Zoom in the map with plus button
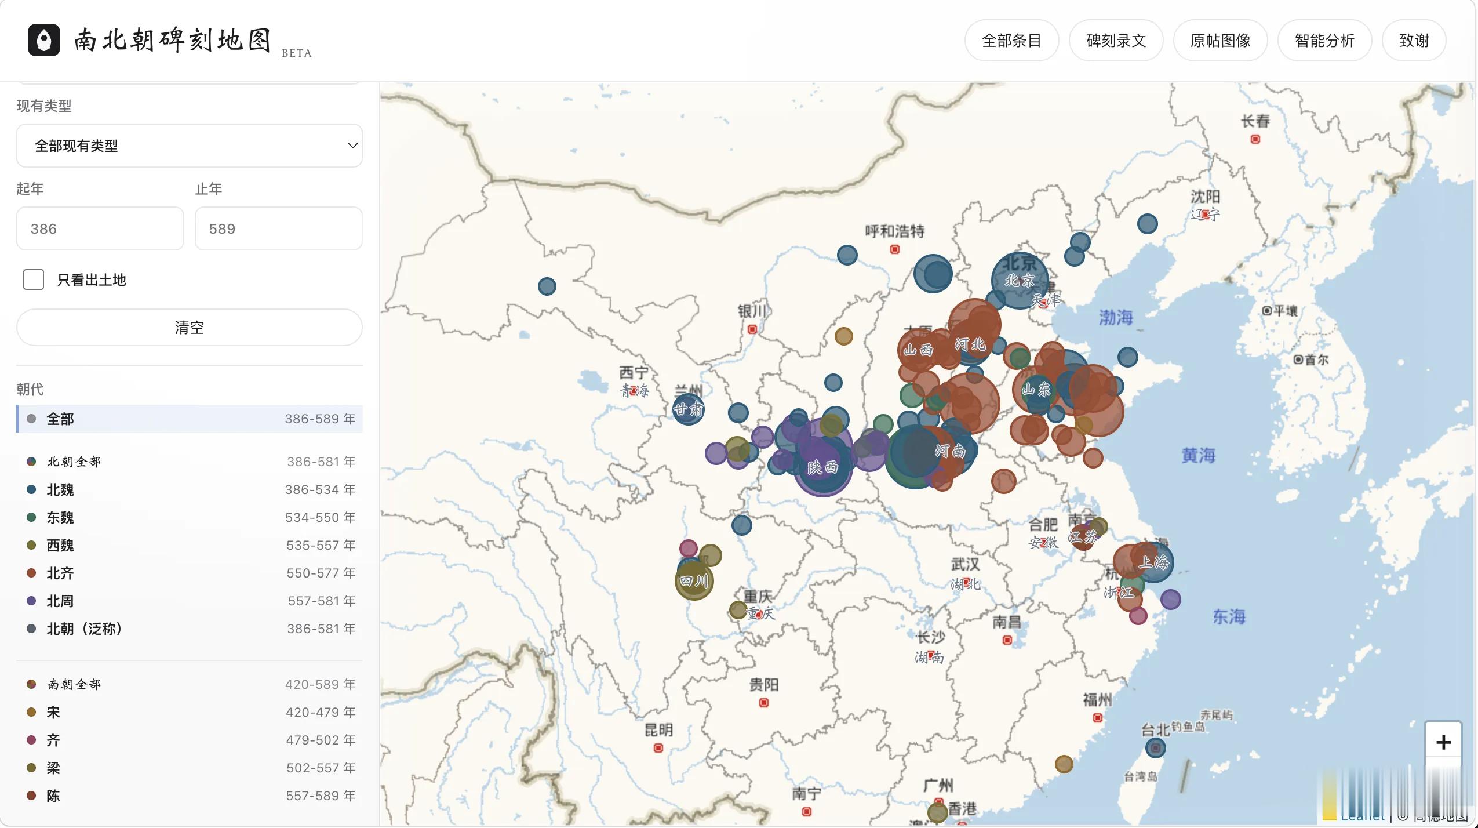Image resolution: width=1478 pixels, height=828 pixels. click(1443, 742)
